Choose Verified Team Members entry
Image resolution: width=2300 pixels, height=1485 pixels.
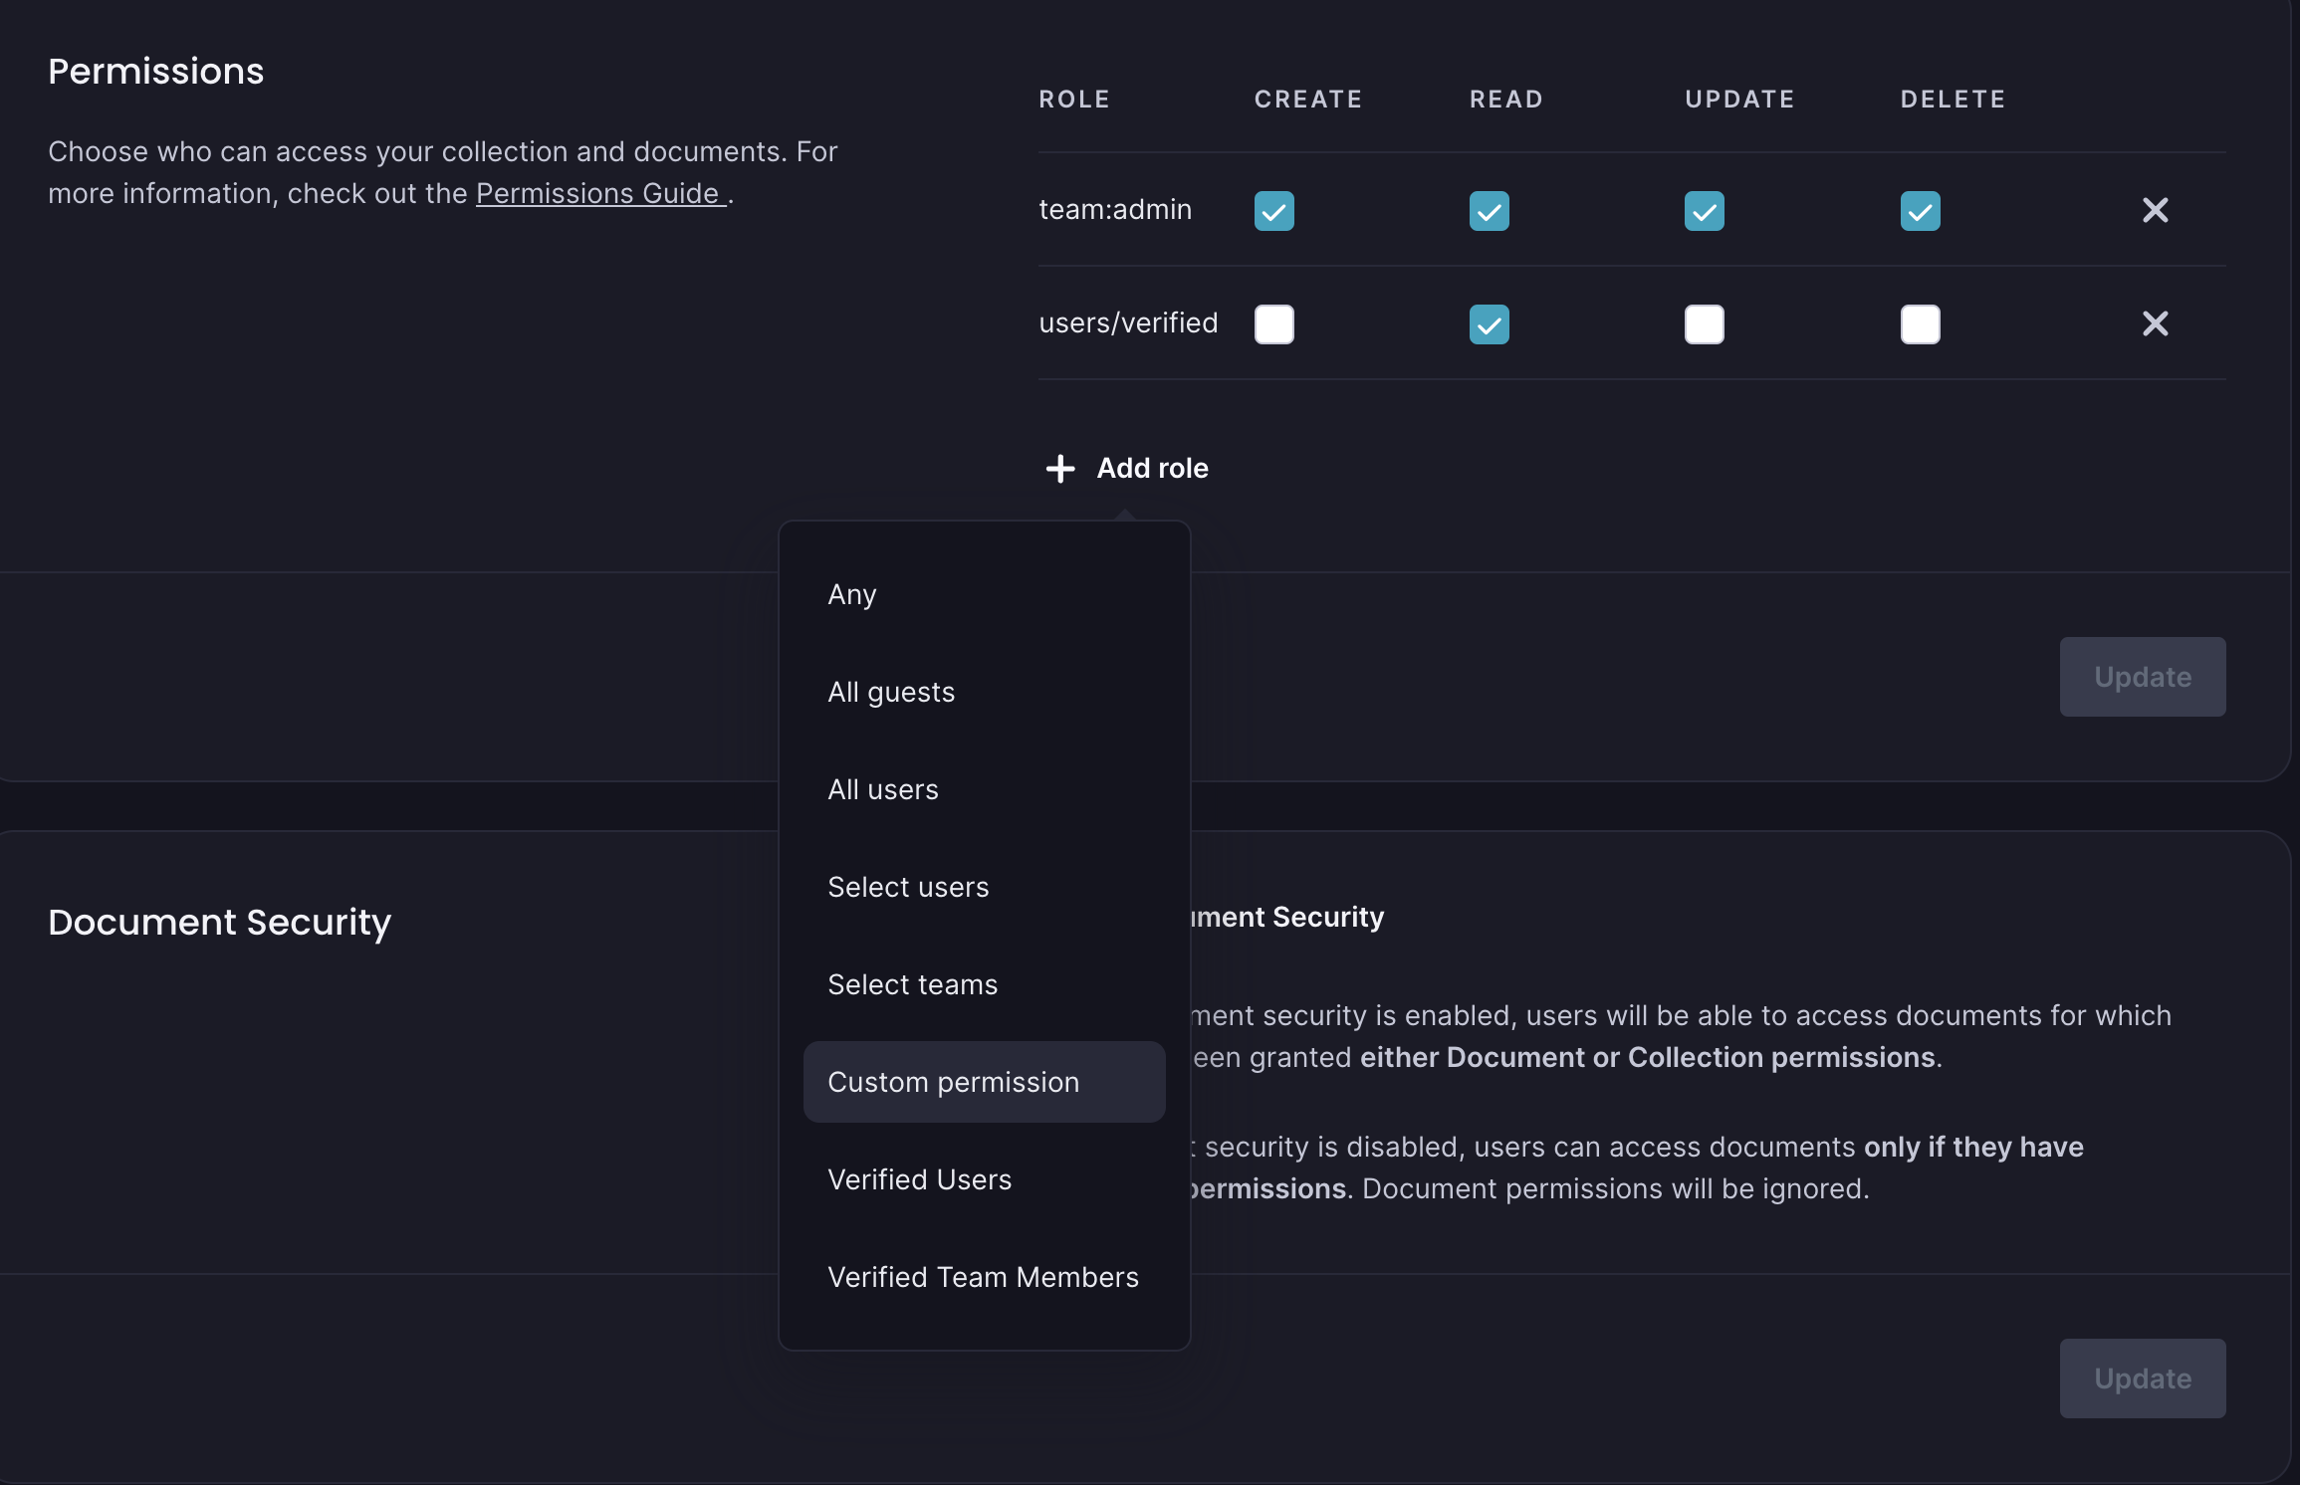tap(983, 1277)
